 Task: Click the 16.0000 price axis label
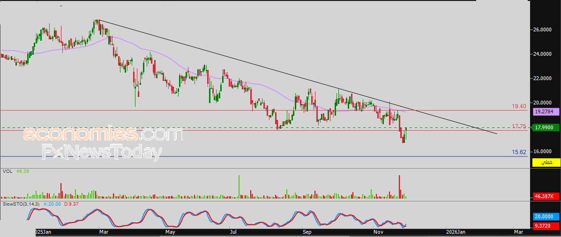click(x=543, y=151)
